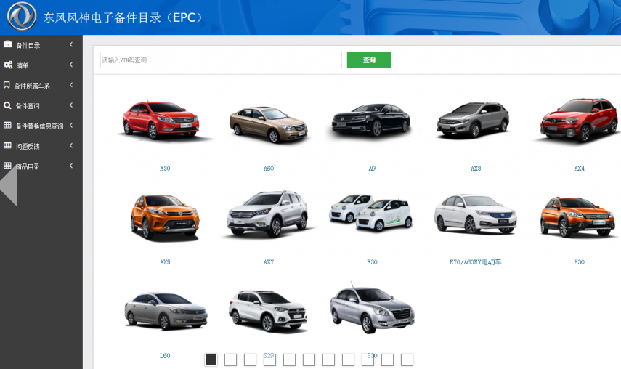
Task: Select the black A9 sedan image
Action: (371, 120)
